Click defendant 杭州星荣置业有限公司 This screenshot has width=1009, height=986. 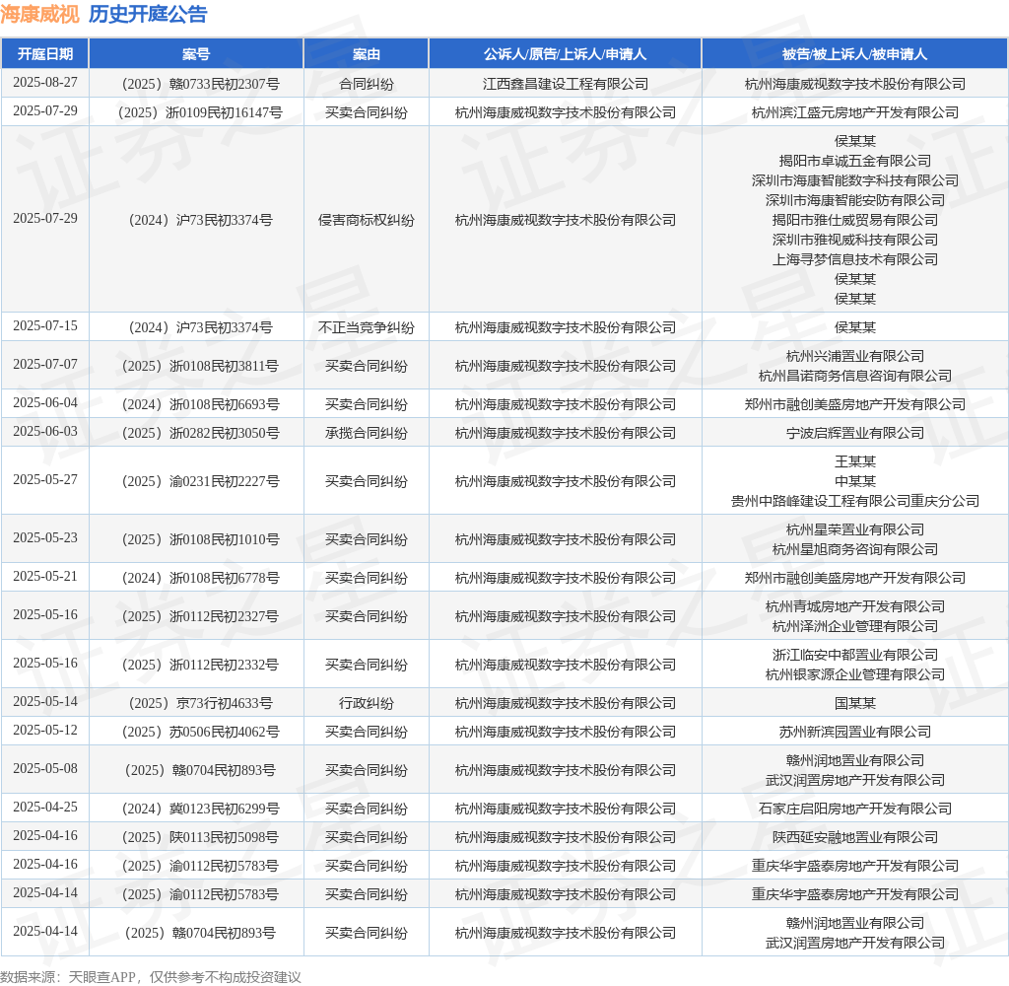pyautogui.click(x=854, y=530)
